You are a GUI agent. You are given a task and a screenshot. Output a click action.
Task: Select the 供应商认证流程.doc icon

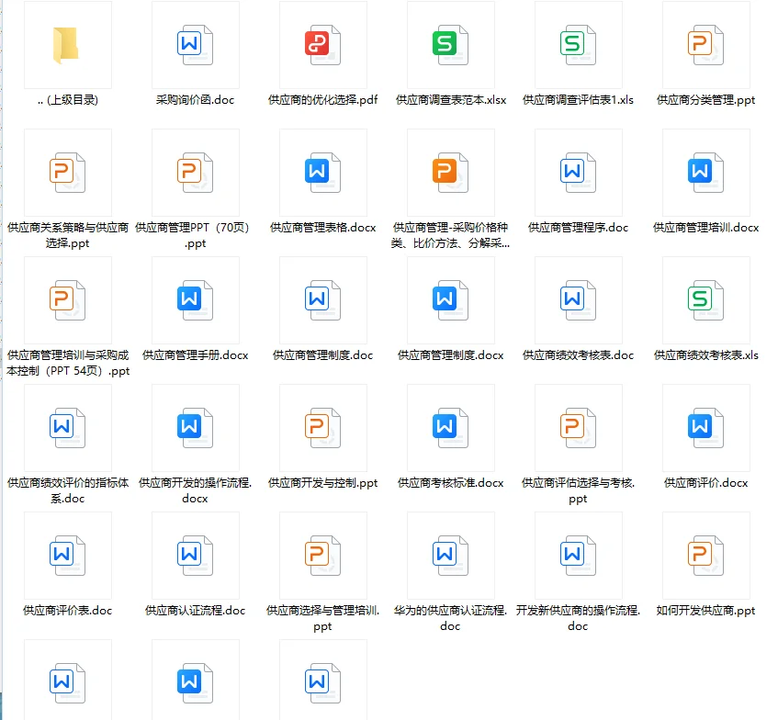(x=195, y=556)
